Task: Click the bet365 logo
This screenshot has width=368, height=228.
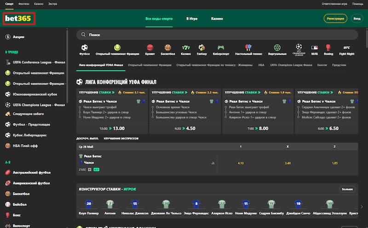Action: point(18,18)
